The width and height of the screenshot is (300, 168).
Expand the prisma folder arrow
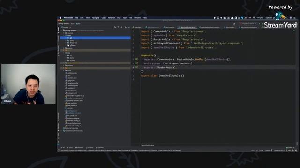tap(64, 65)
